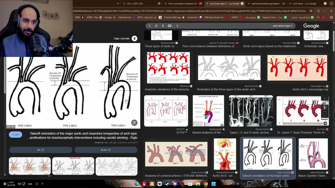Start voice search with microphone icon
Screen dimensions: 335x188
163,26
